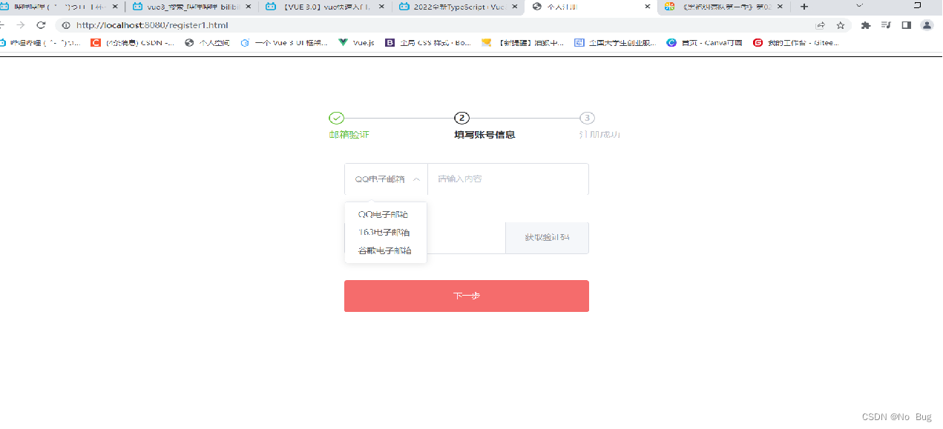The image size is (943, 429).
Task: Open the Vue.js bookmark
Action: (354, 42)
